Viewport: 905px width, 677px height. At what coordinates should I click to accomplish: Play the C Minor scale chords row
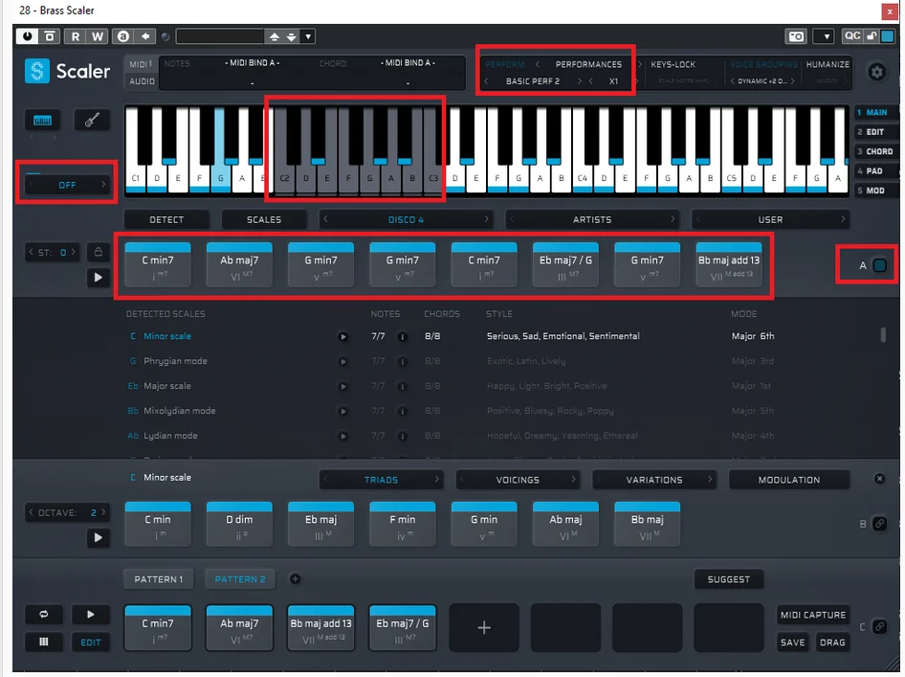(99, 537)
